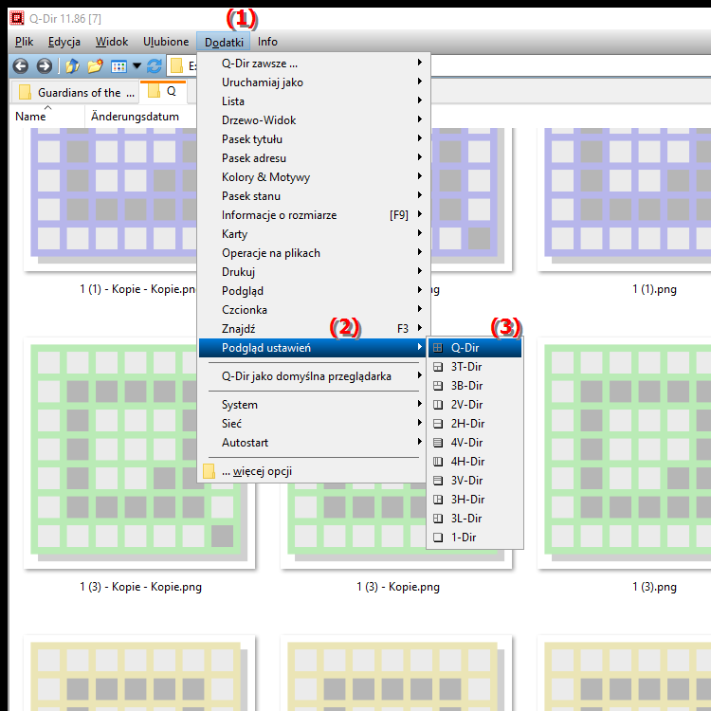The image size is (711, 711).
Task: Open the Ulubione menu
Action: (x=166, y=42)
